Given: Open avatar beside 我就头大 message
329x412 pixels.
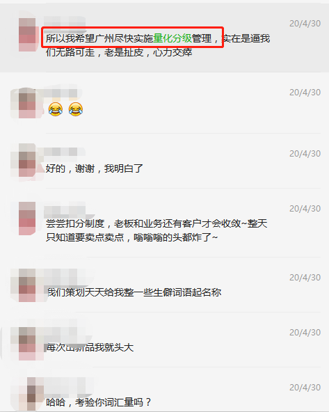Looking at the screenshot, I should [x=27, y=343].
